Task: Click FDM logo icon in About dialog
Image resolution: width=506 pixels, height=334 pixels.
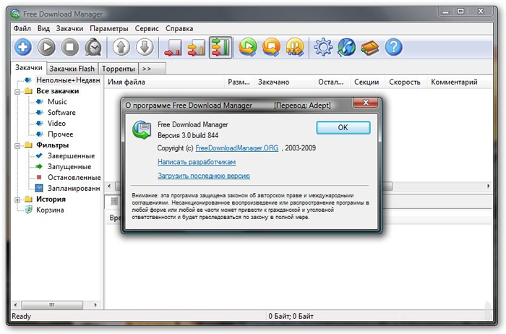Action: (x=142, y=129)
